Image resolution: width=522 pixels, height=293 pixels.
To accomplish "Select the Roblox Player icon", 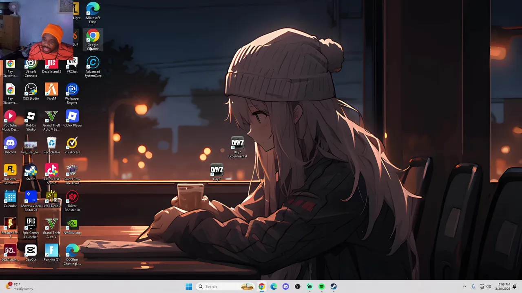I will 72,119.
